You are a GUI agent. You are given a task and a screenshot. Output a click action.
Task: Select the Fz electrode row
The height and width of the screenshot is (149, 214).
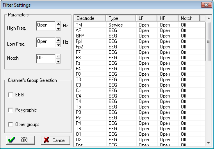[140, 63]
